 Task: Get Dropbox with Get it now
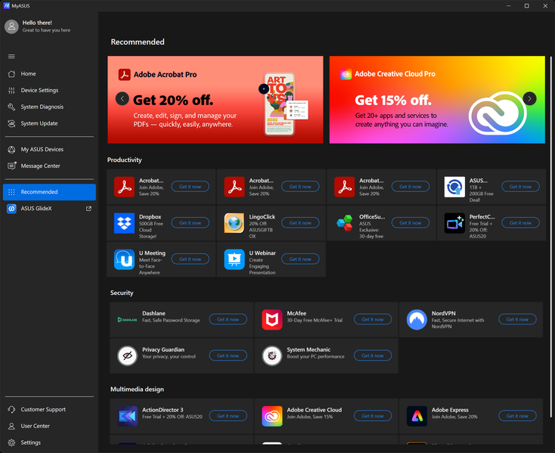click(190, 223)
